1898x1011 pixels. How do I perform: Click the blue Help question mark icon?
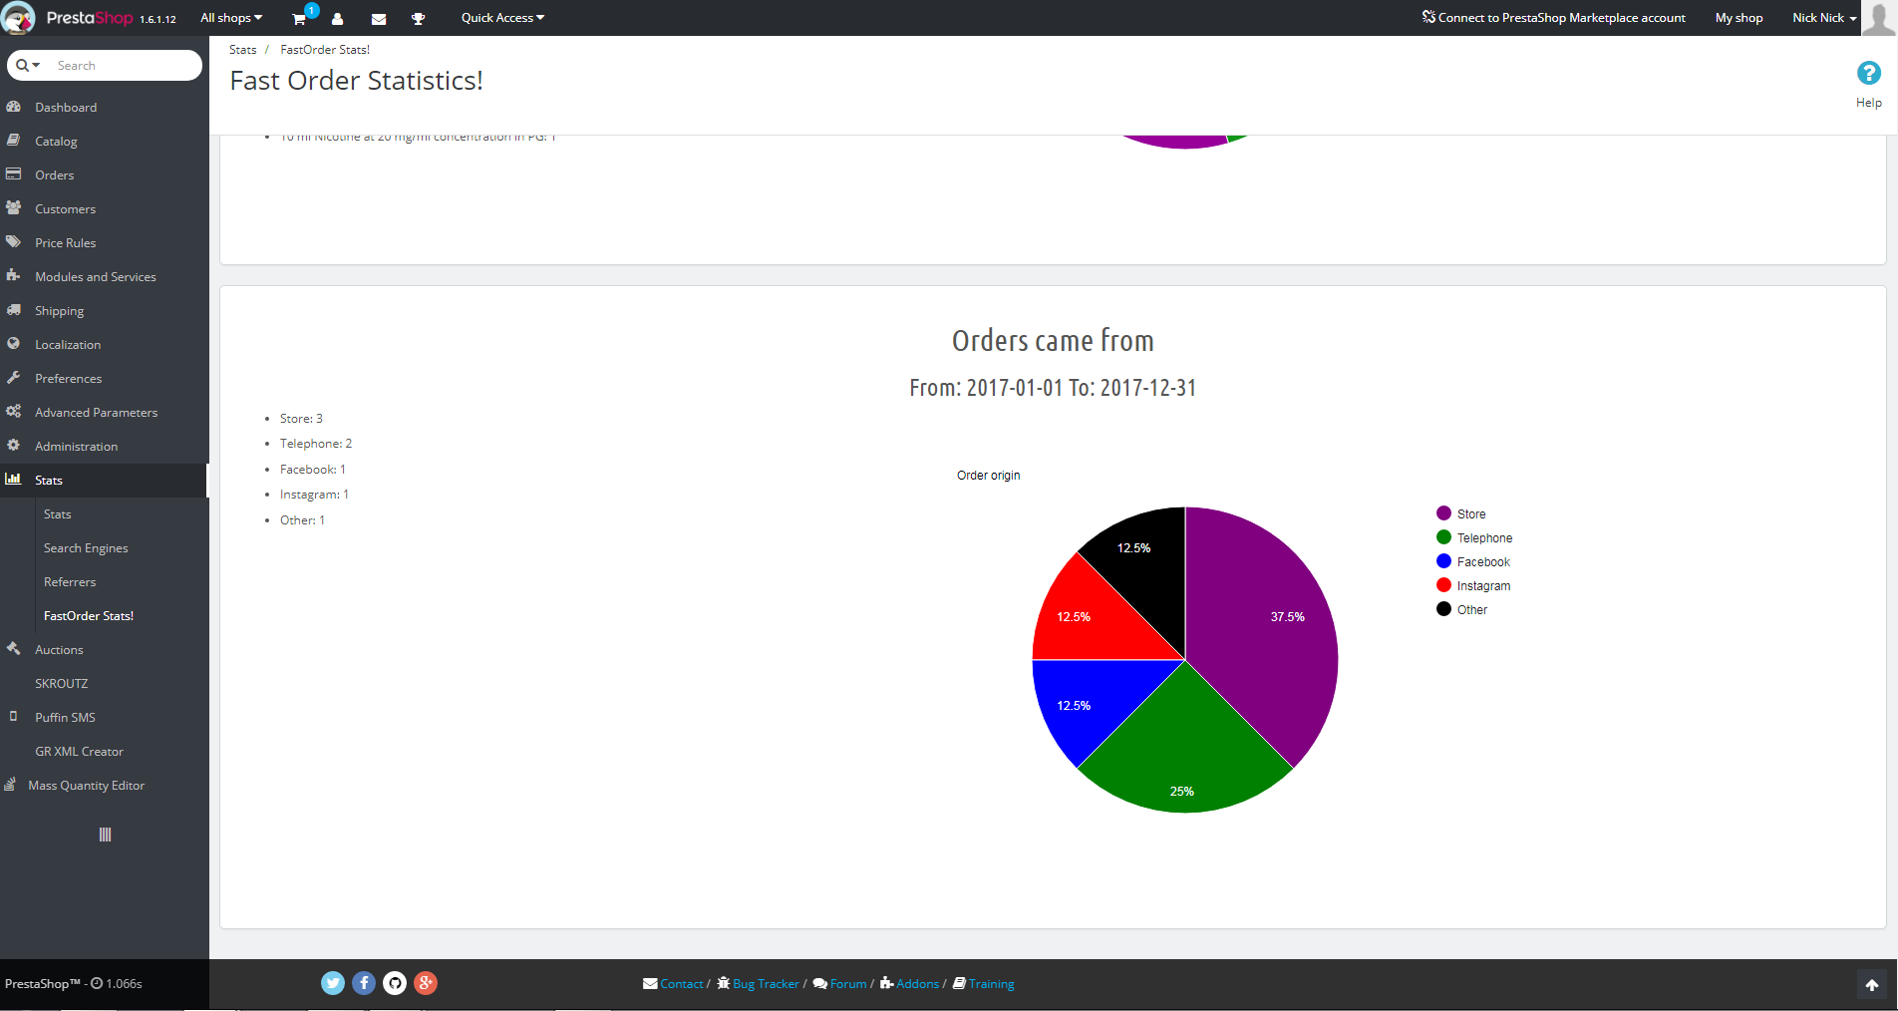[x=1869, y=73]
